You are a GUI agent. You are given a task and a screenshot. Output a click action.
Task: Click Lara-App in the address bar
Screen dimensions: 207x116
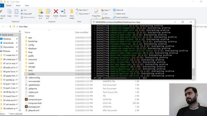[23, 26]
